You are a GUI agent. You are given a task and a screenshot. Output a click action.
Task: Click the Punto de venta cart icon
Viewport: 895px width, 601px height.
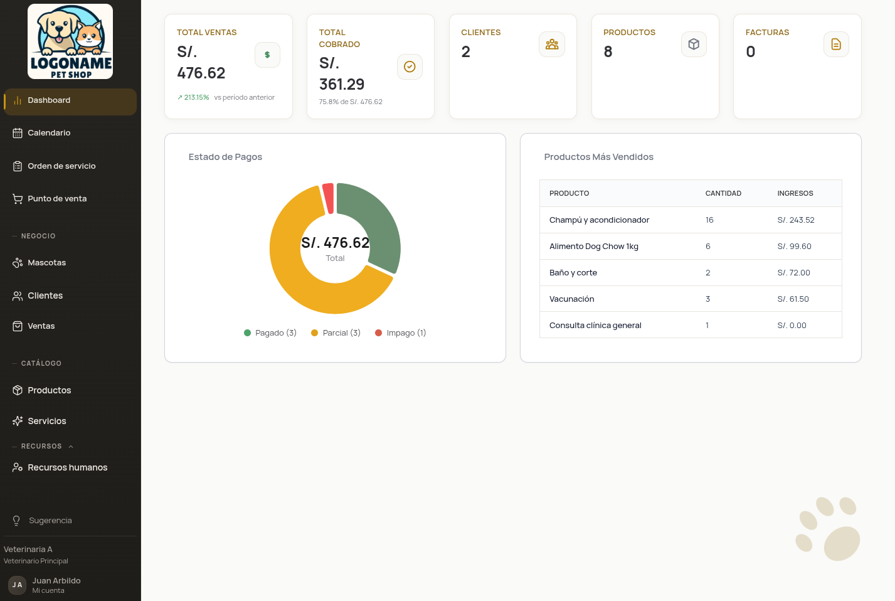(18, 199)
